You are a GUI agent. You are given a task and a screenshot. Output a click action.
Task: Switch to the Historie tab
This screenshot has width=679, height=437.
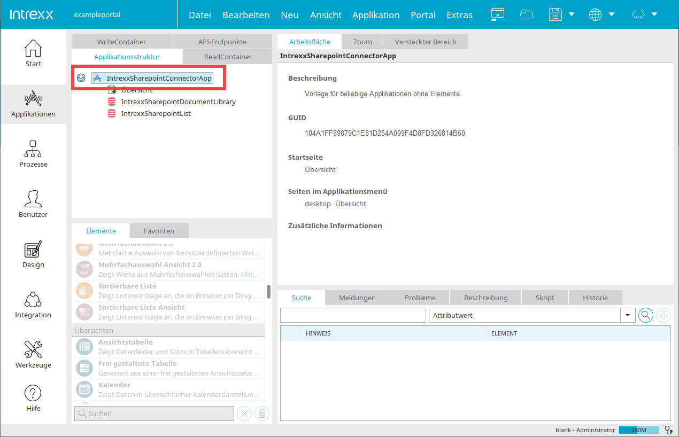595,298
